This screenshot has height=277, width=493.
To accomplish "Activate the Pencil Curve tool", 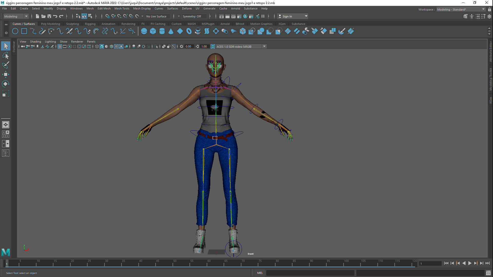I will 42,31.
